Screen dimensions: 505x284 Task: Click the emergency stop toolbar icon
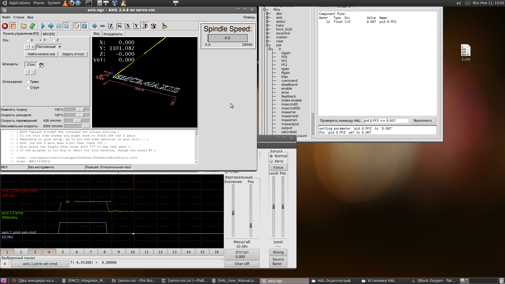click(x=5, y=26)
